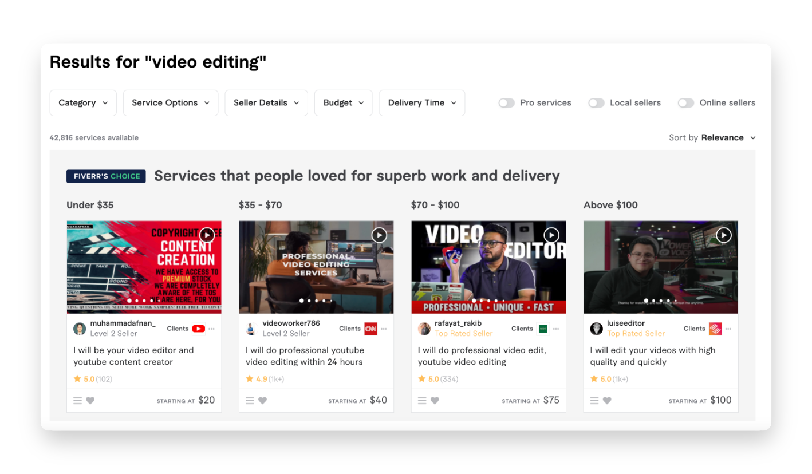812x474 pixels.
Task: Click 'Top Rated Seller' label under luiseeditor
Action: coord(636,333)
